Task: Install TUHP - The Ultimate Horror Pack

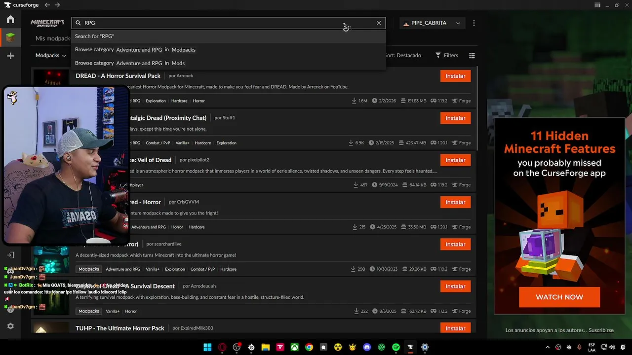Action: click(x=455, y=328)
